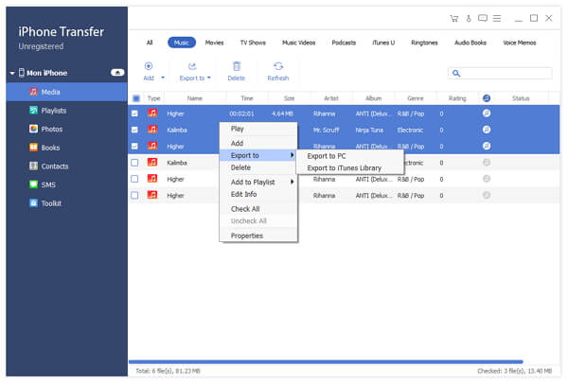Image resolution: width=568 pixels, height=384 pixels.
Task: Click the music type icon of first Higher row
Action: (152, 113)
